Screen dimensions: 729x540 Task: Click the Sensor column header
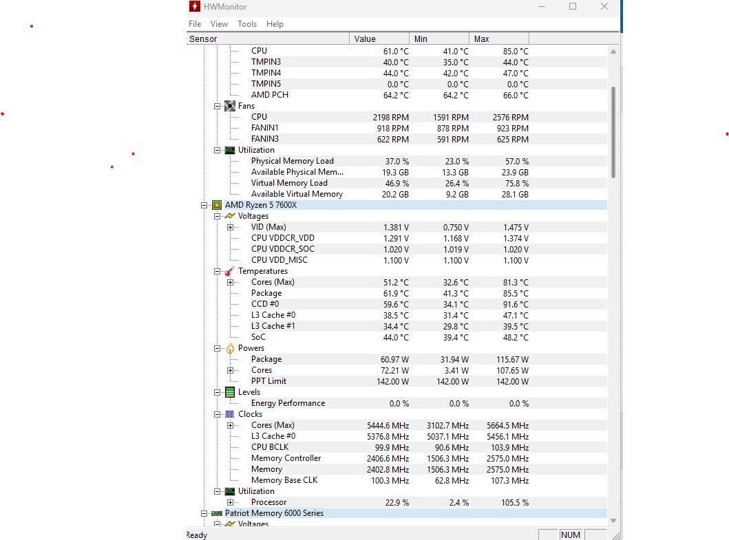click(267, 39)
